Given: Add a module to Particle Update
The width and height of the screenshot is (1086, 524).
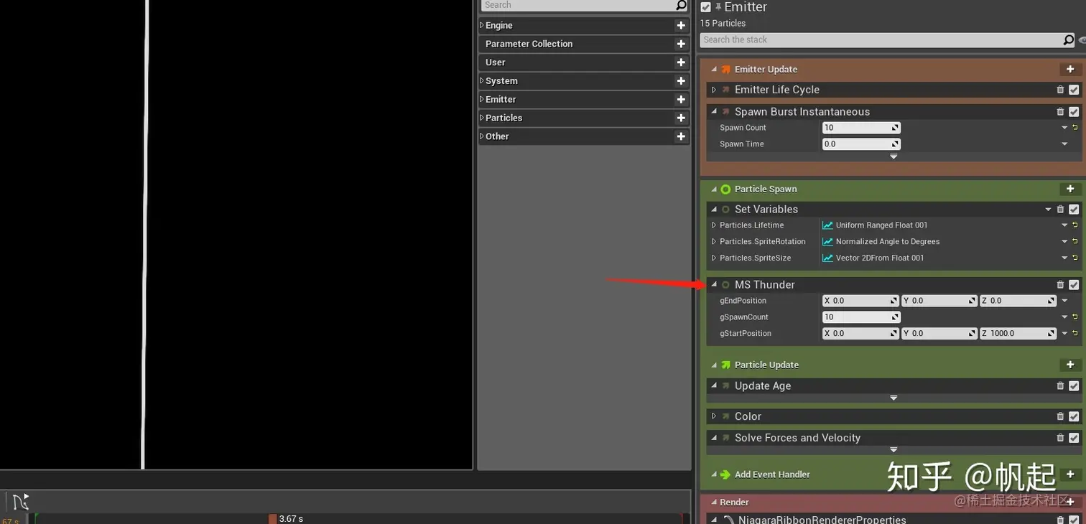Looking at the screenshot, I should coord(1070,365).
